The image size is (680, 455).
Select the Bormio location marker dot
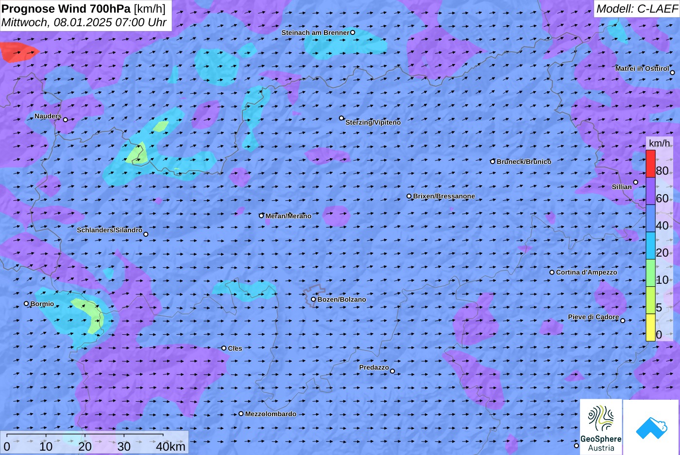[26, 304]
